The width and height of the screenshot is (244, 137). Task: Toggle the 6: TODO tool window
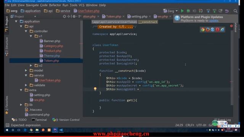click(x=19, y=120)
